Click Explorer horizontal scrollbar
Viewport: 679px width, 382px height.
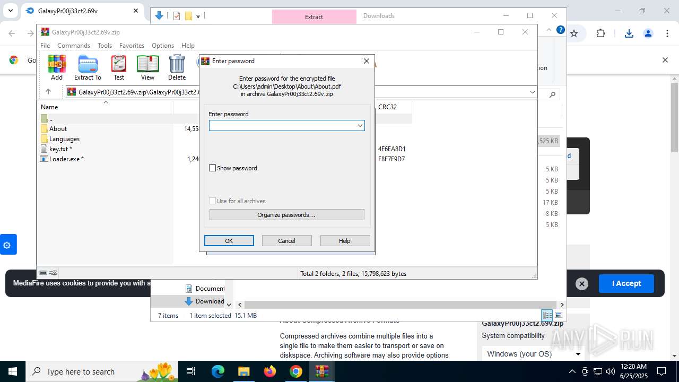tap(401, 305)
